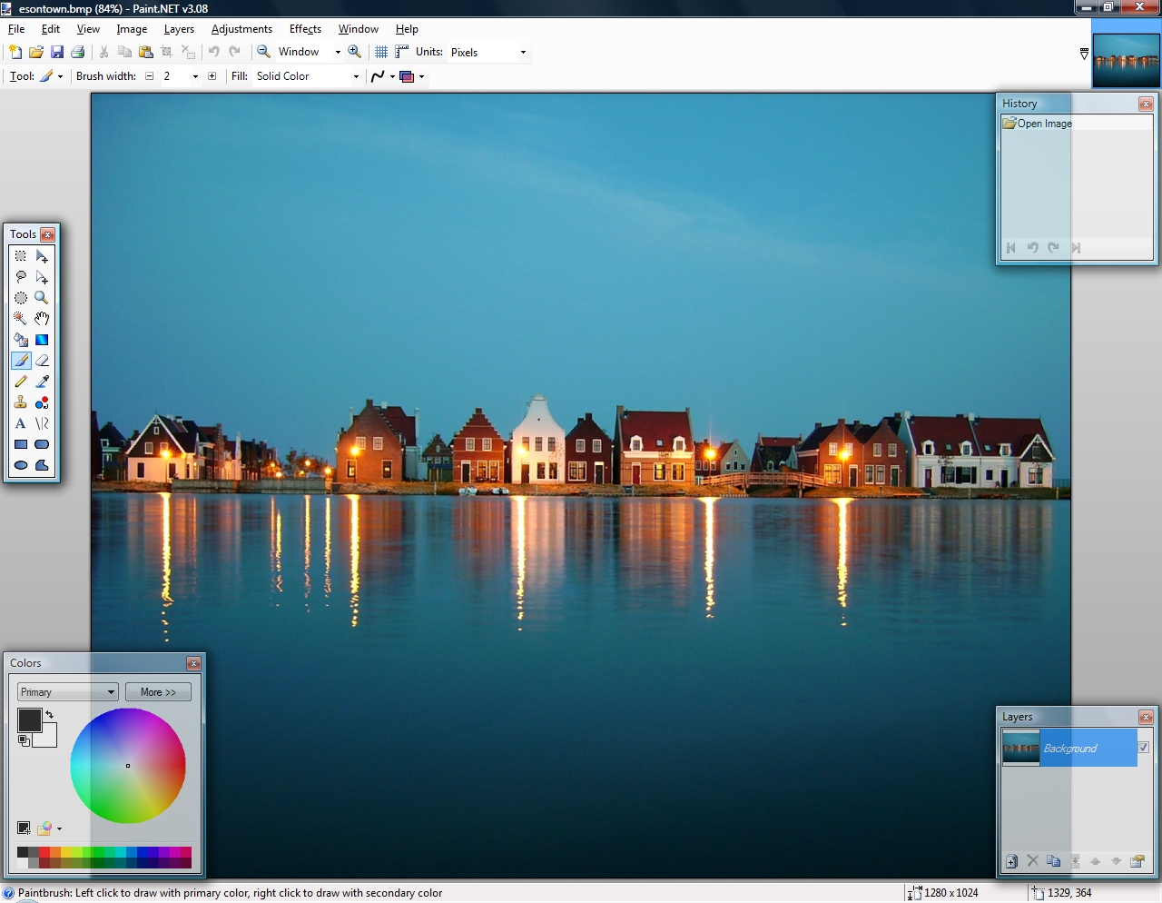Activate the Color Picker eyedropper tool

click(42, 382)
